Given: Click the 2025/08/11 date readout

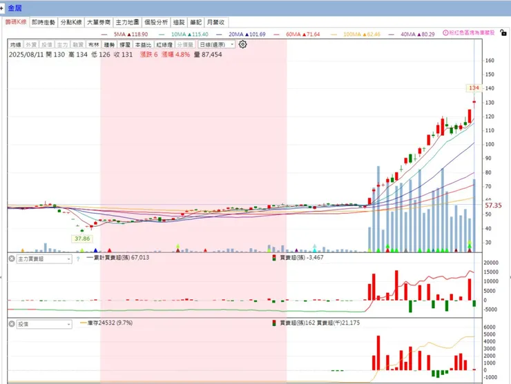Looking at the screenshot, I should (x=26, y=54).
